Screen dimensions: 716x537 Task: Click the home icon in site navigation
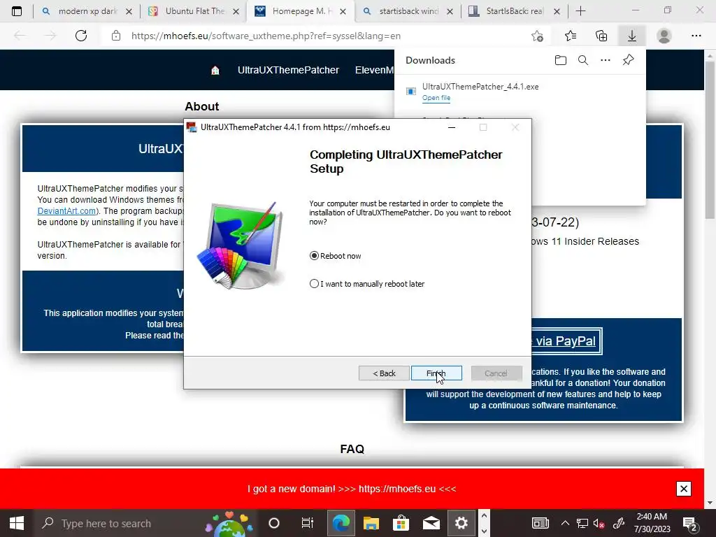coord(215,71)
